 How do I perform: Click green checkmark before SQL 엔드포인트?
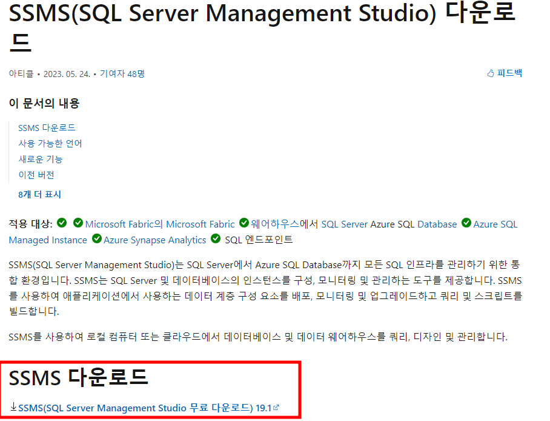[x=216, y=238]
